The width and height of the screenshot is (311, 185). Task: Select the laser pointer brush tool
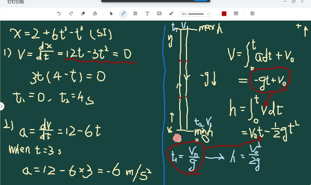(x=171, y=14)
